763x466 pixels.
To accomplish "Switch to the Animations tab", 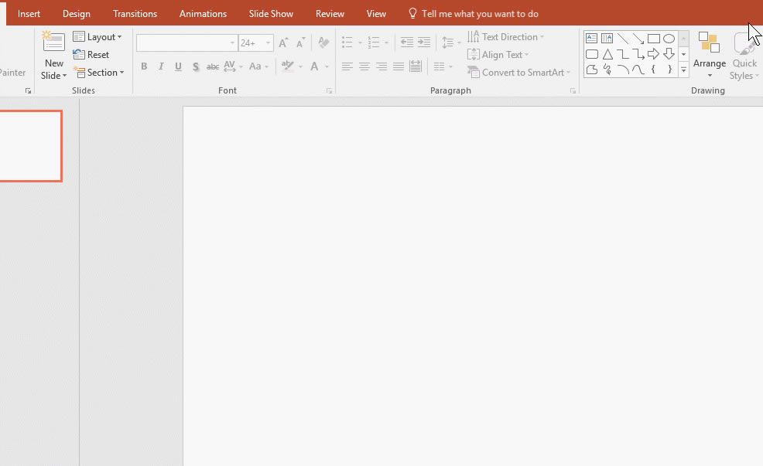I will coord(203,14).
